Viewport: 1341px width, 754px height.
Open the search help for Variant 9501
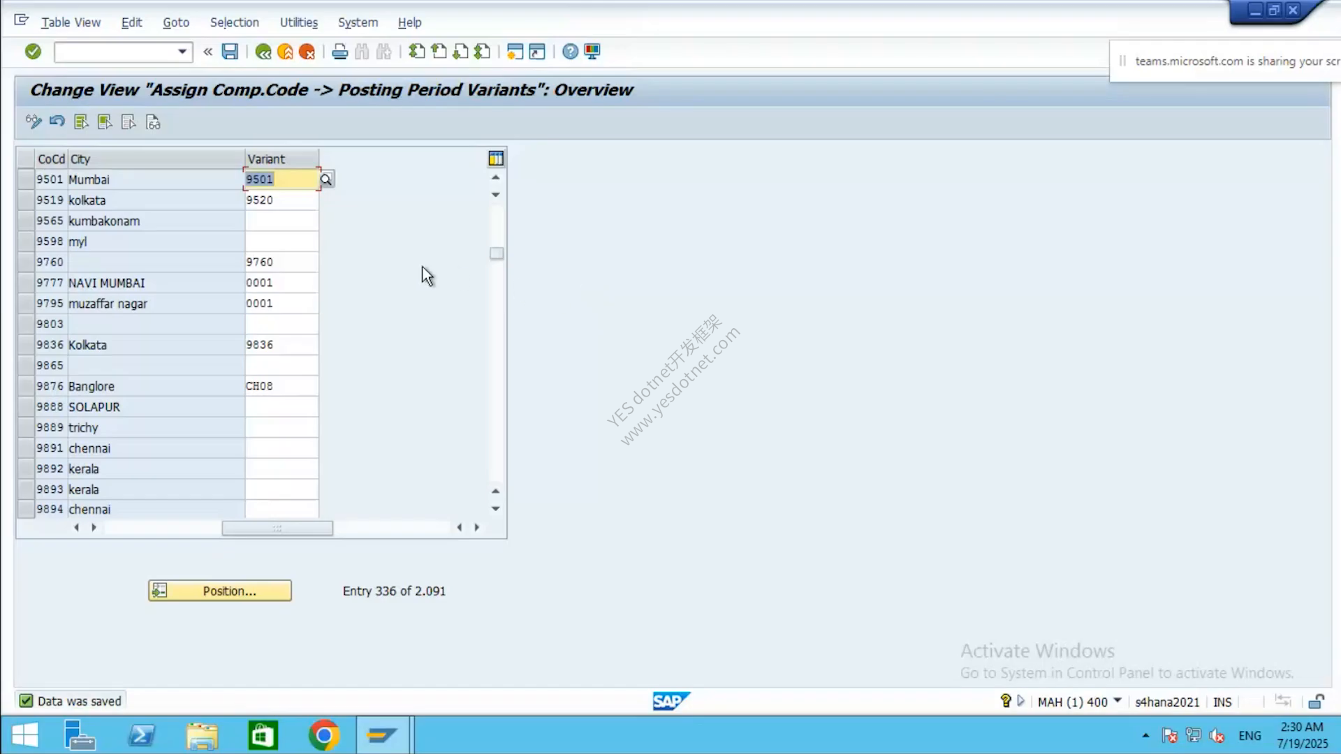[x=326, y=179]
